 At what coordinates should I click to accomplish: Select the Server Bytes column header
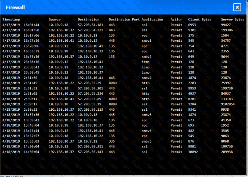[232, 19]
